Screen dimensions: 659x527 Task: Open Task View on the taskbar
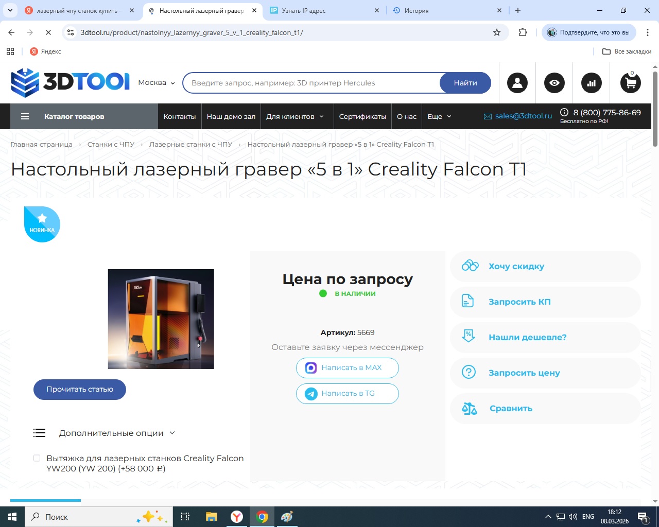coord(185,517)
